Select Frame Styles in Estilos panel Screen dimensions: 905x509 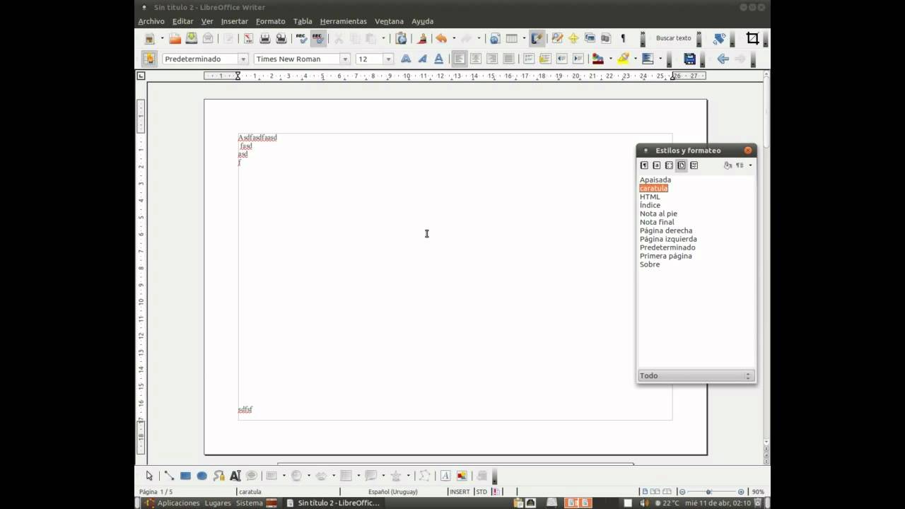point(669,165)
